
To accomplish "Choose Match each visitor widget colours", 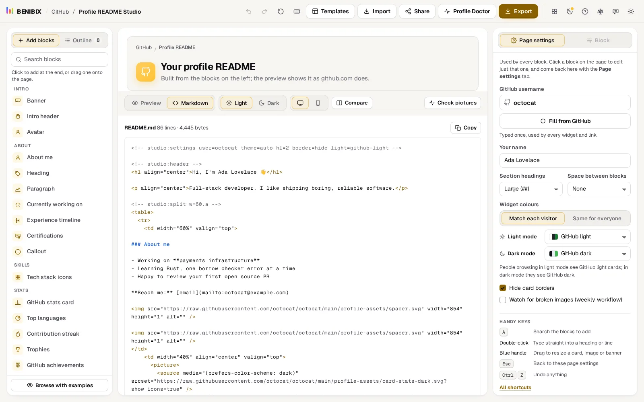I will coord(533,218).
